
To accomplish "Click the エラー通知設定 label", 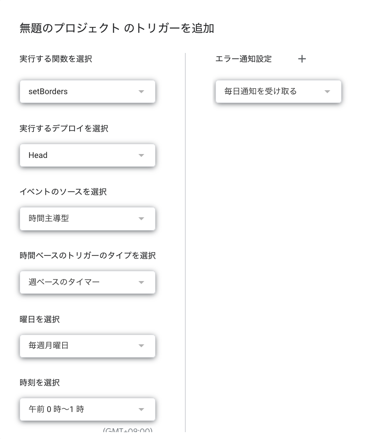I will (x=243, y=59).
